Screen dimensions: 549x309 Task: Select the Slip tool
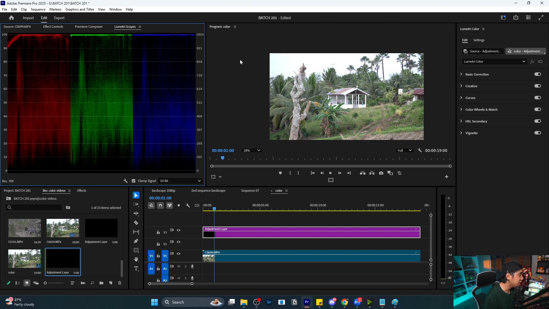(x=136, y=232)
